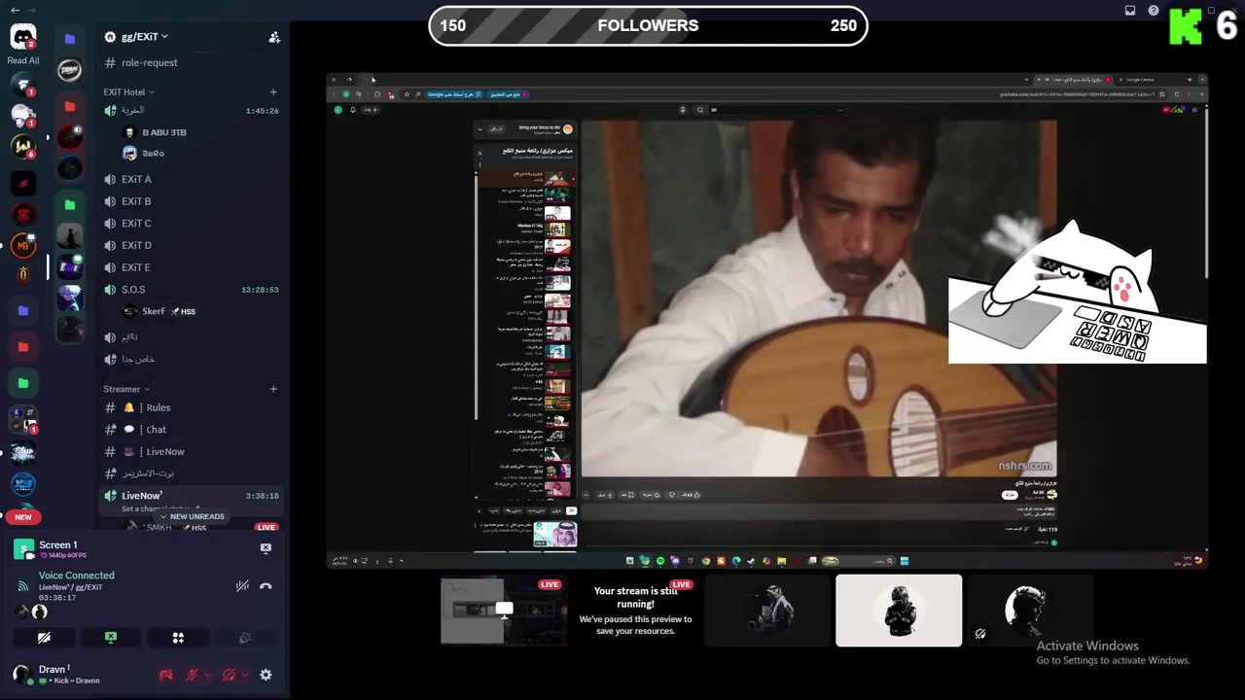1245x700 pixels.
Task: Add a channel to Streamer category
Action: tap(273, 389)
